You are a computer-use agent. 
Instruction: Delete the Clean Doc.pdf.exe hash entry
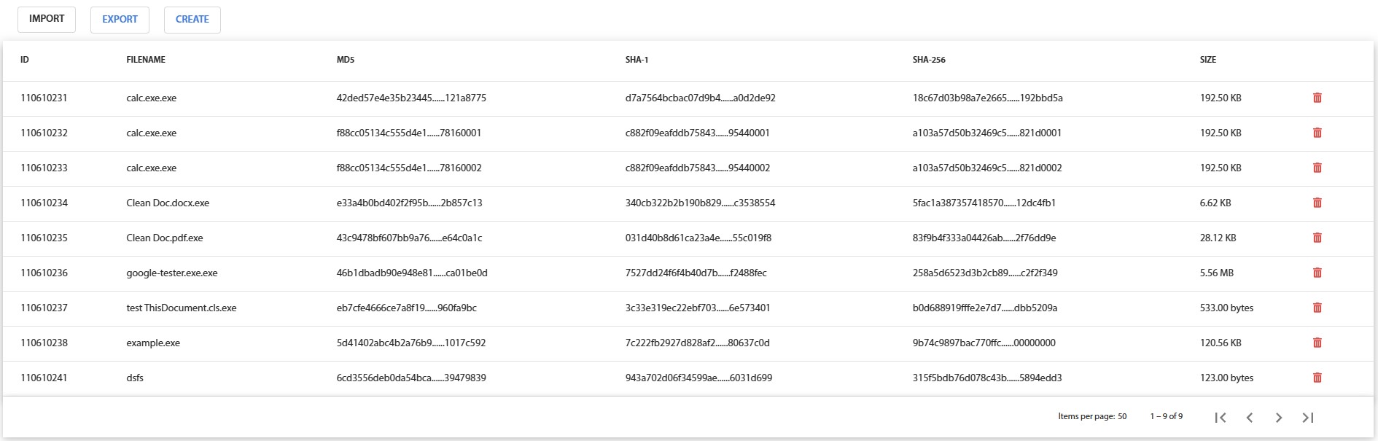(x=1317, y=237)
